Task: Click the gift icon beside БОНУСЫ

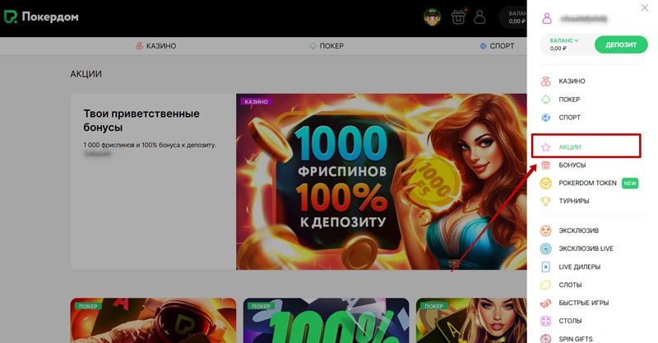Action: (x=545, y=165)
